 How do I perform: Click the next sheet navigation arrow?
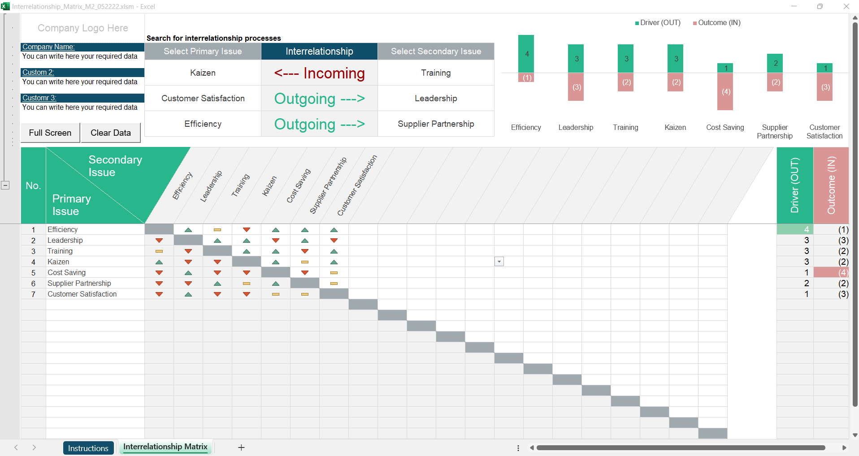tap(34, 447)
